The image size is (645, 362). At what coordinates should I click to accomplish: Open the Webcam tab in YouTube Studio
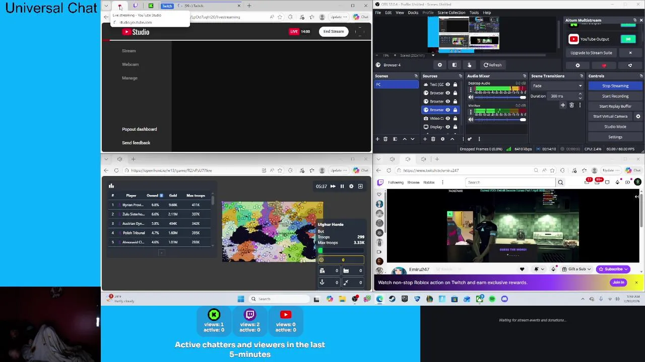pyautogui.click(x=130, y=64)
